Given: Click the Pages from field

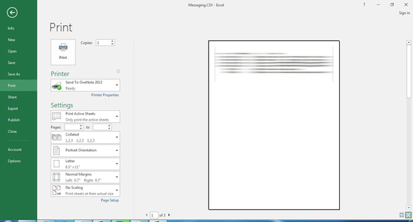Looking at the screenshot, I should tap(71, 127).
